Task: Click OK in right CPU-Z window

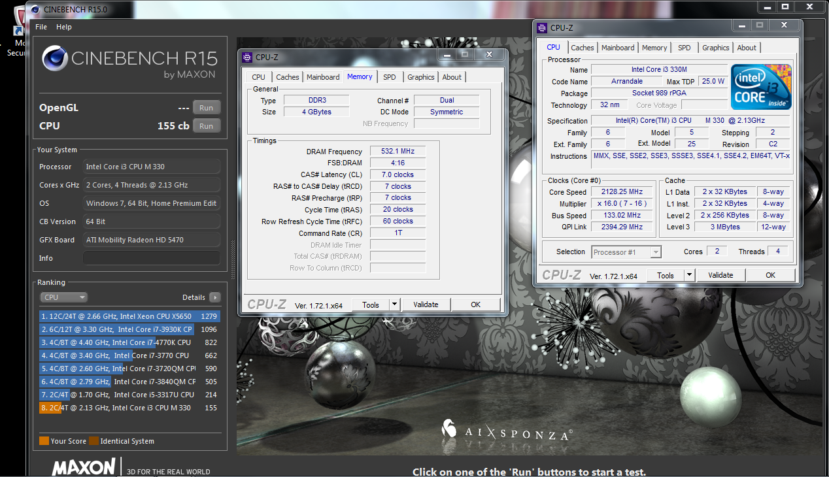Action: click(770, 275)
